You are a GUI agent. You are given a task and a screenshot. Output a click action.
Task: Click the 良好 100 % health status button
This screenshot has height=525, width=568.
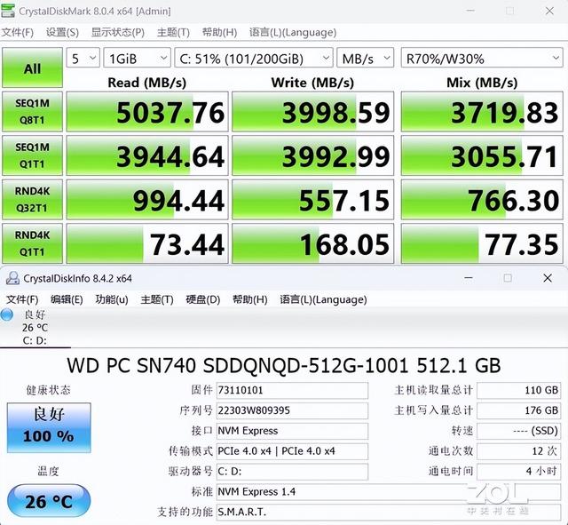49,427
